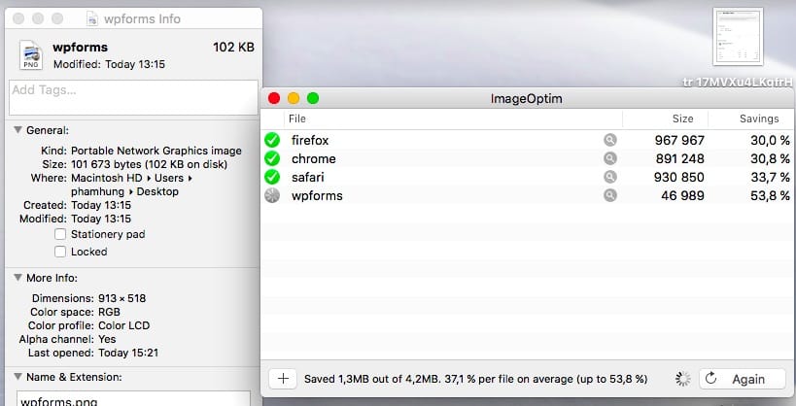796x406 pixels.
Task: Click the processing status icon beside wpforms
Action: tap(272, 196)
